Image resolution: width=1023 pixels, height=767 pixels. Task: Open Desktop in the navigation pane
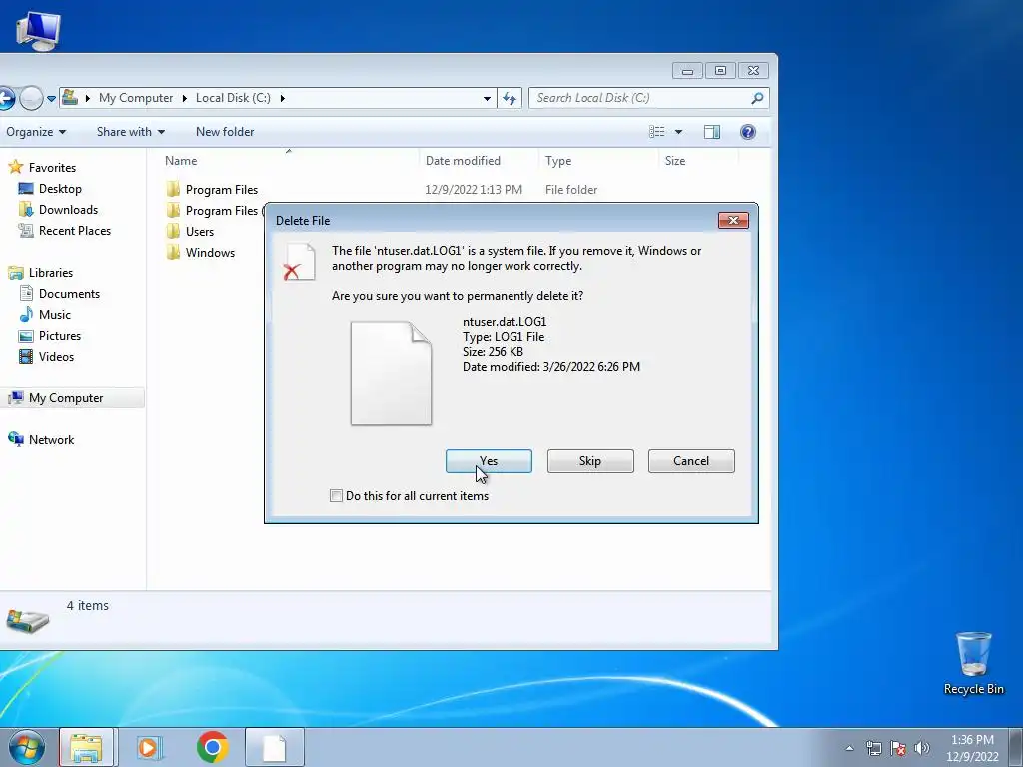60,189
